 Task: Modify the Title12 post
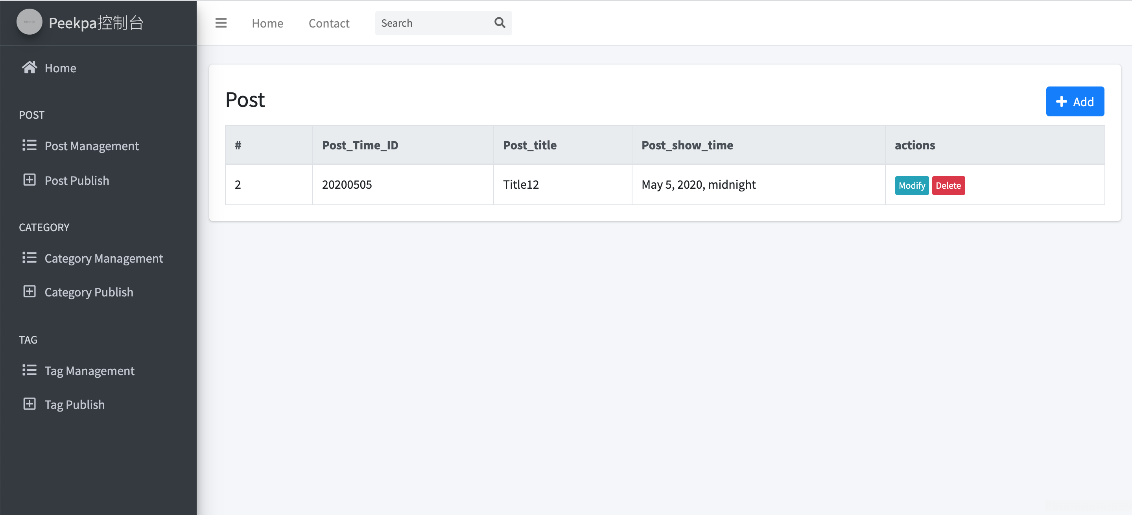point(911,185)
